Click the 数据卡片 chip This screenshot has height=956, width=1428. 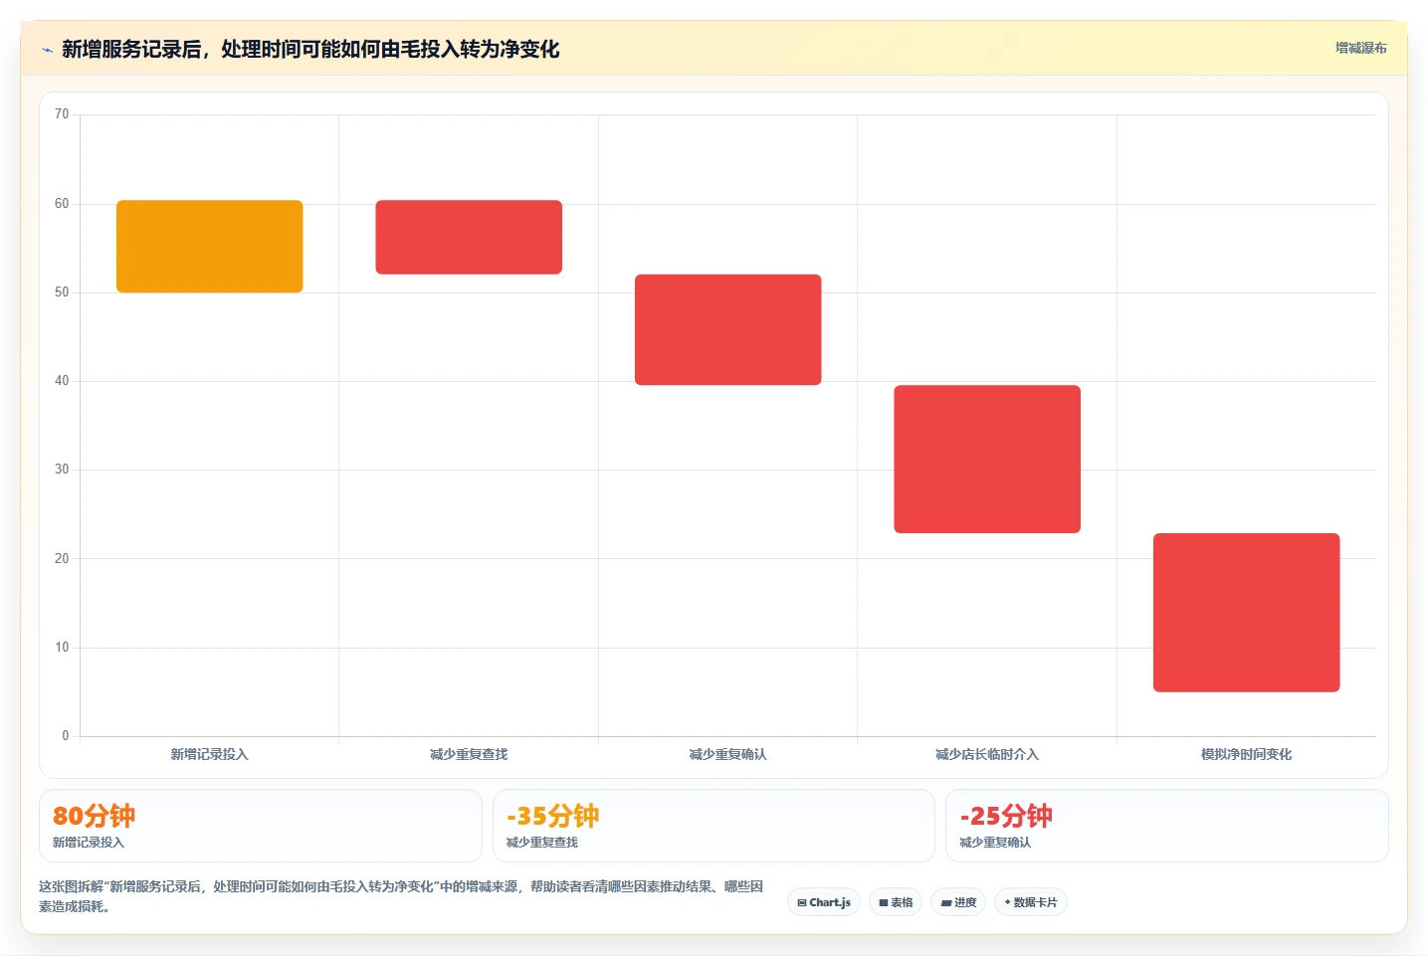[x=1031, y=902]
